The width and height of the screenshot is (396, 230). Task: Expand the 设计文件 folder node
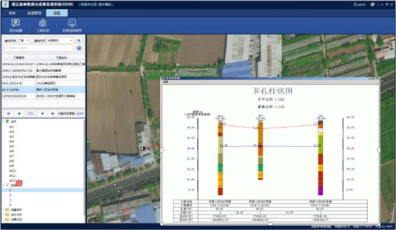(x=2, y=214)
